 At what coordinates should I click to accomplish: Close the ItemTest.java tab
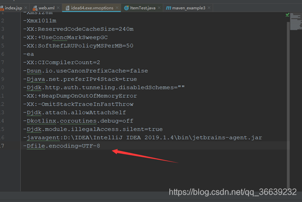click(159, 8)
